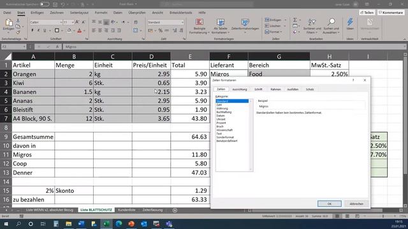Screen dimensions: 408x229
Task: Switch to the Rahmen dialog tab
Action: click(275, 89)
